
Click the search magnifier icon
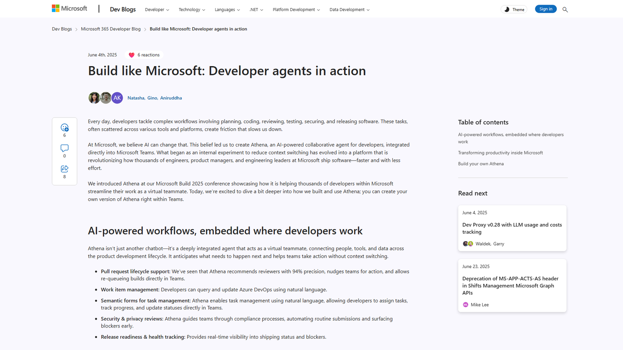565,10
